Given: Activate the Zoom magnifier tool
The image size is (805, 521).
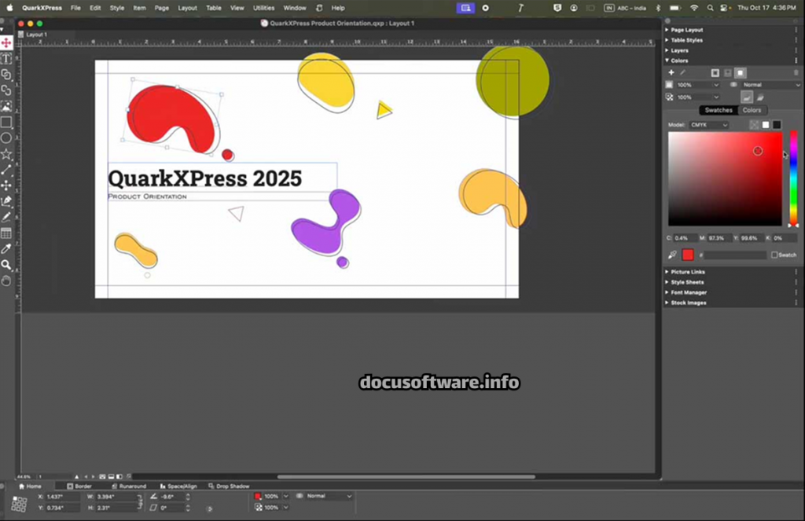Looking at the screenshot, I should [x=6, y=265].
